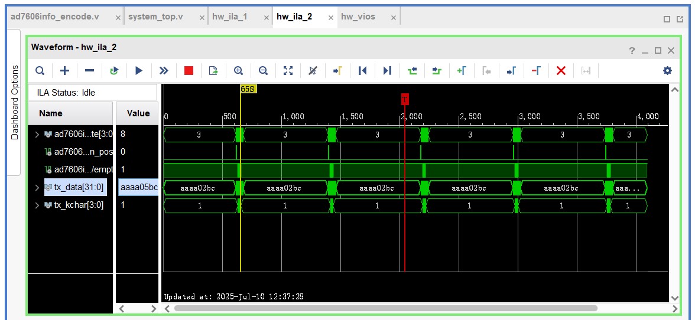The width and height of the screenshot is (695, 320).
Task: Click waveform horizontal scrollbar's left arrow
Action: pyautogui.click(x=167, y=308)
